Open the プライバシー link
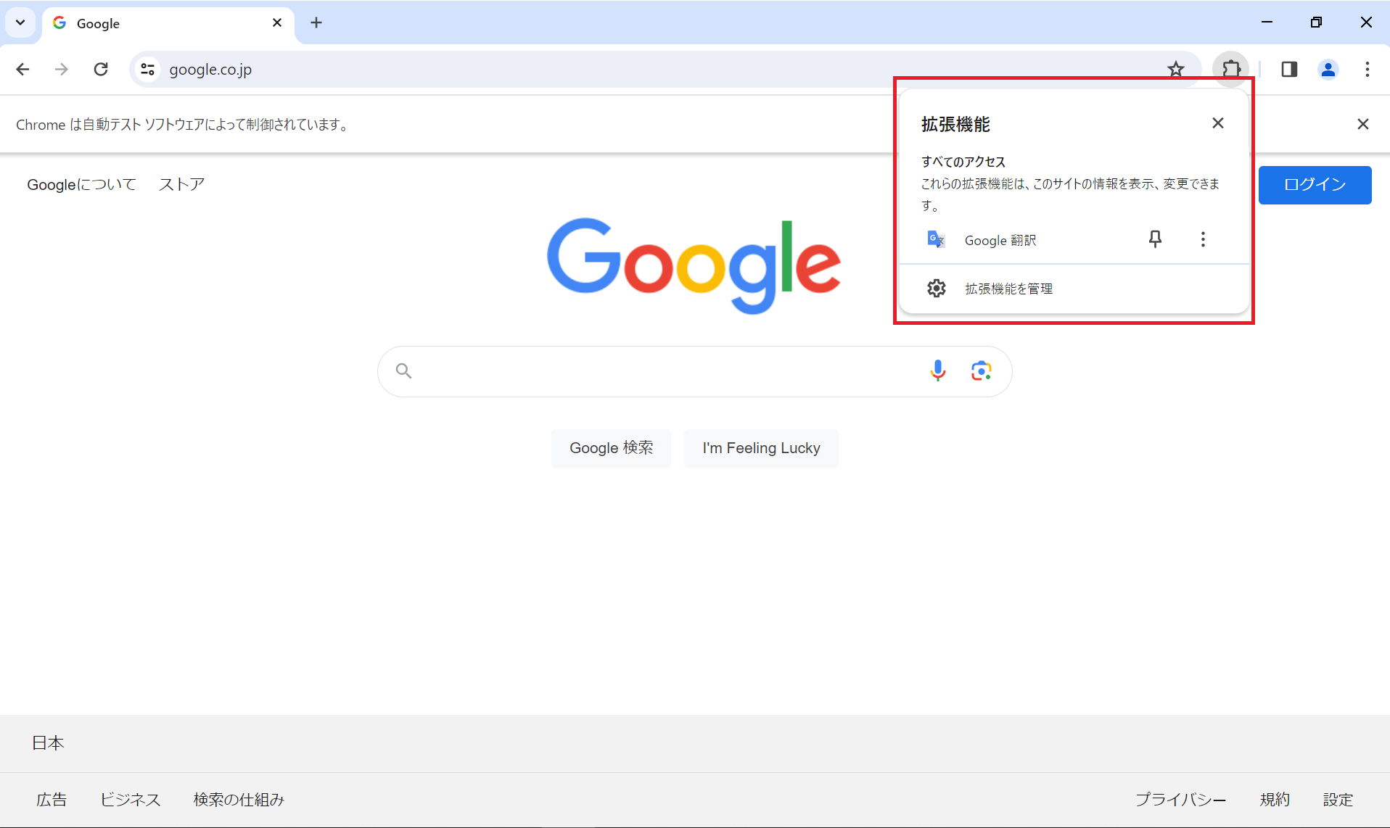 (x=1180, y=799)
